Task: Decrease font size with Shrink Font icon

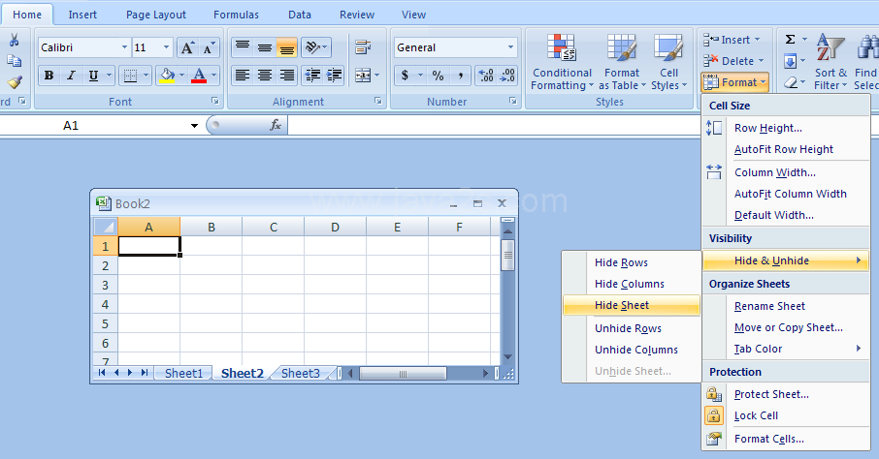Action: [x=210, y=47]
